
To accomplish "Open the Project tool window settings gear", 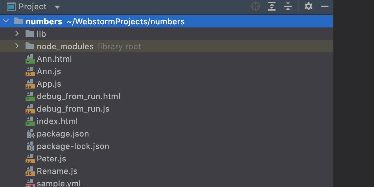I will [x=308, y=7].
